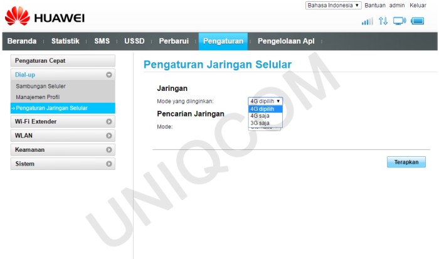Click Keluar to log out
The width and height of the screenshot is (439, 259).
[418, 5]
